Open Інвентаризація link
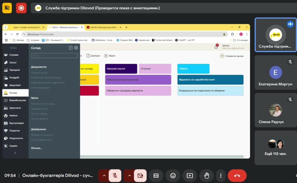 tap(40, 88)
